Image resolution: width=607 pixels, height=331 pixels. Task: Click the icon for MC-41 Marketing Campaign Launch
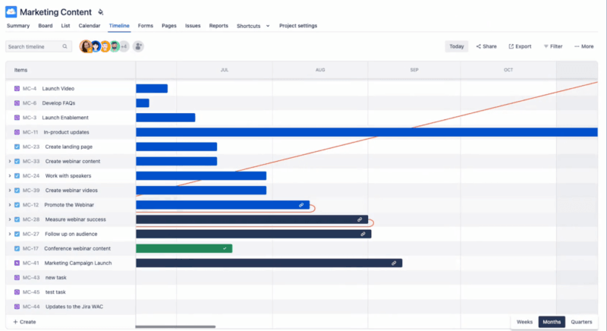(17, 263)
